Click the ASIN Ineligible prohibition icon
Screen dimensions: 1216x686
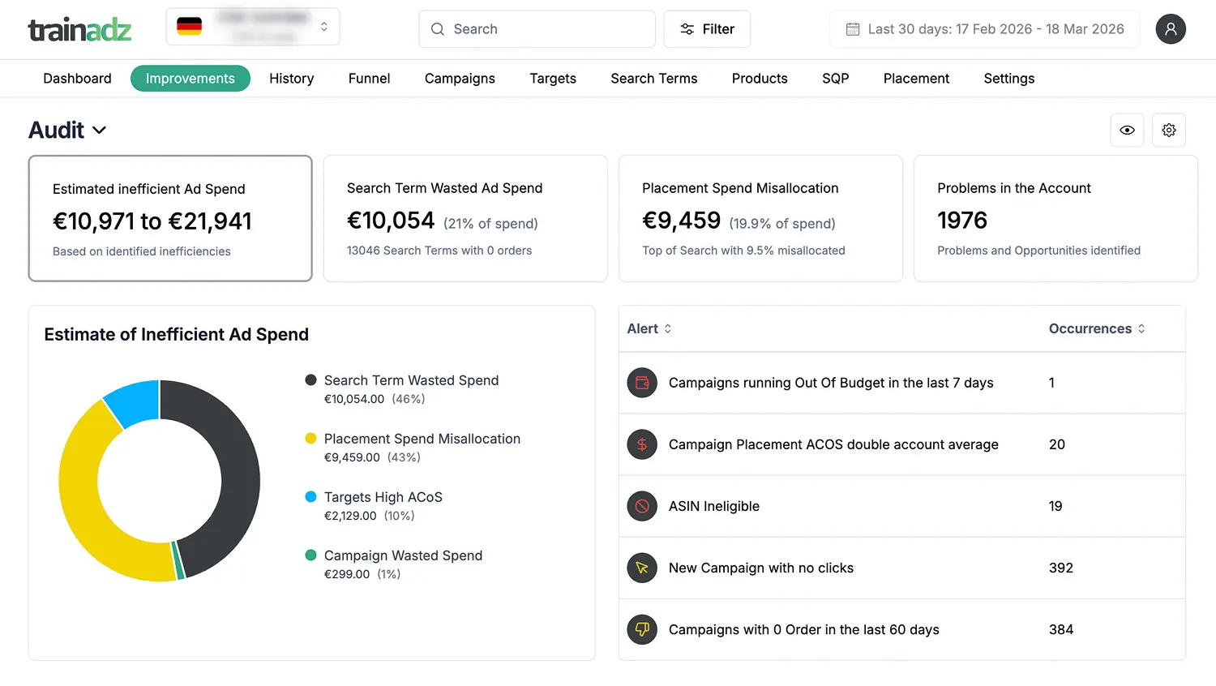(641, 506)
